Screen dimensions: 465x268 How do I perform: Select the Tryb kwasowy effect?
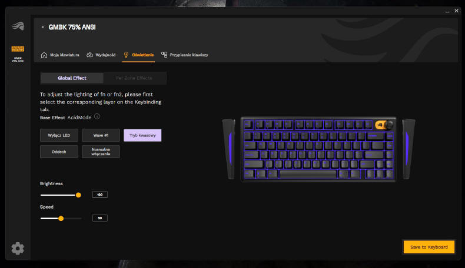tap(142, 135)
